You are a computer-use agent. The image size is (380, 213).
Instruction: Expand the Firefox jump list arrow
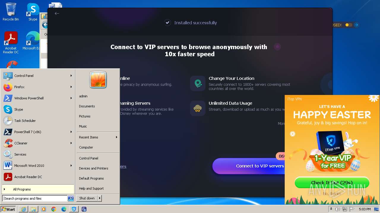(x=71, y=87)
